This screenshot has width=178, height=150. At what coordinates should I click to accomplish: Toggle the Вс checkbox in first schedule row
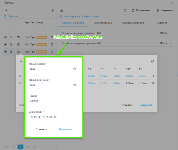click(x=141, y=76)
